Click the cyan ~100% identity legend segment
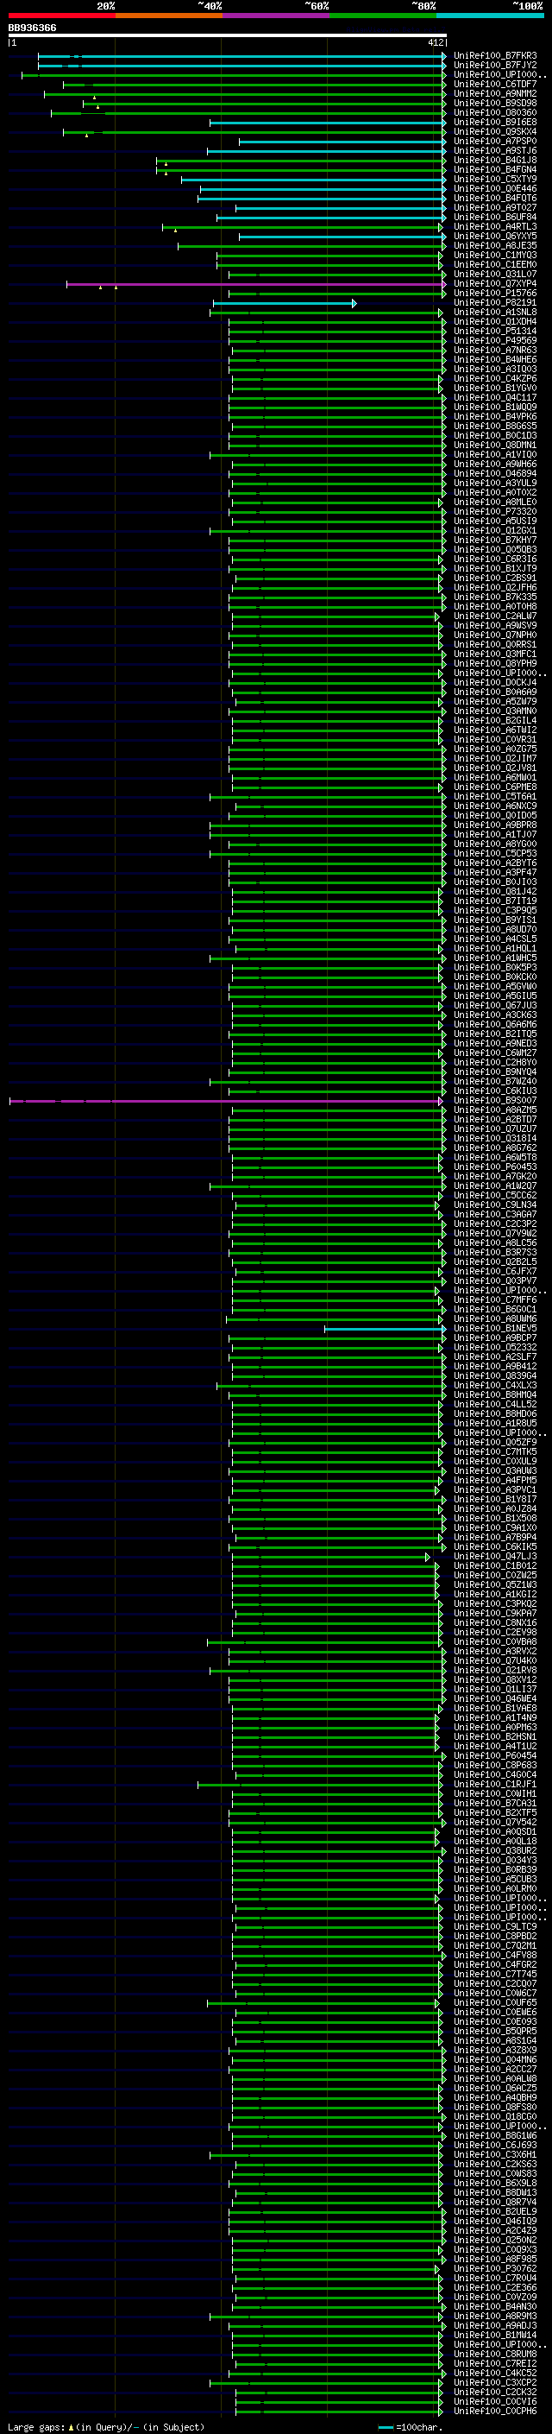The height and width of the screenshot is (2434, 552). click(490, 16)
